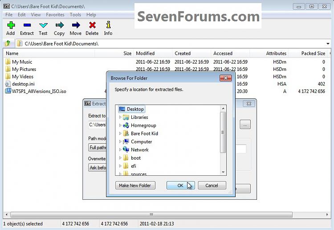Click Cancel in Browse For Folder
334x230 pixels.
tap(212, 186)
